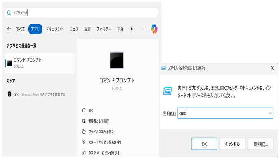This screenshot has width=280, height=160.
Task: Open the Copilot colorful icon
Action: click(x=154, y=29)
